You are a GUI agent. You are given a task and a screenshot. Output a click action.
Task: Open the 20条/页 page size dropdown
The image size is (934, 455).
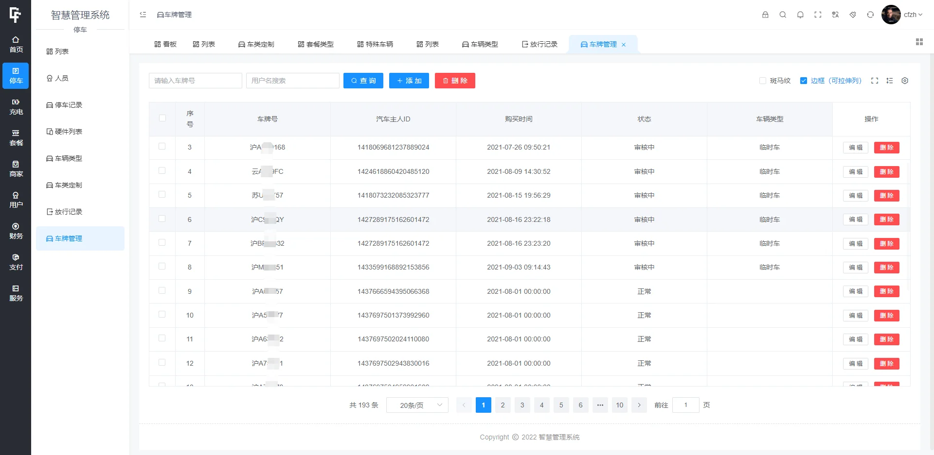coord(417,404)
